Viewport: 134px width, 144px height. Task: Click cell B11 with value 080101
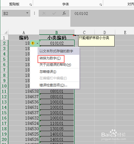coord(57,91)
